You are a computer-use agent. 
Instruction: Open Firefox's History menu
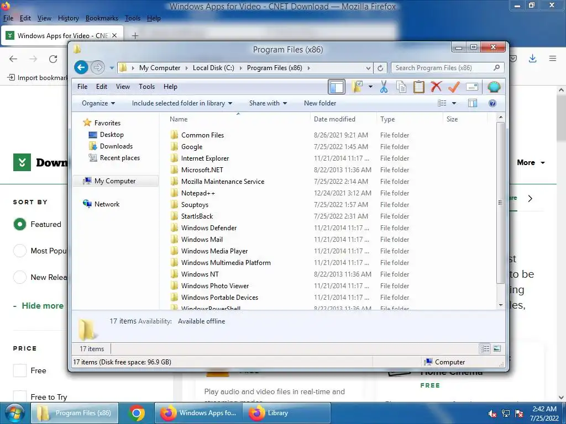click(68, 18)
